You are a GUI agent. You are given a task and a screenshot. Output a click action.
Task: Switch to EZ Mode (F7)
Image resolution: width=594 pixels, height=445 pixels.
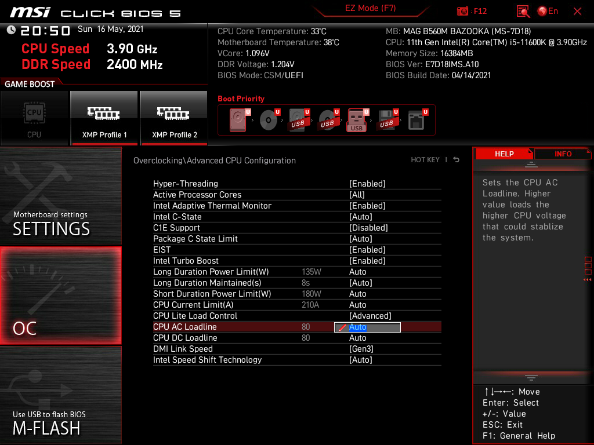pos(370,8)
